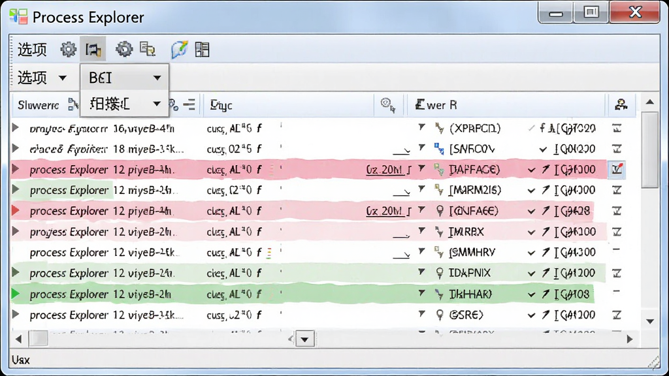Screen dimensions: 669x376
Task: Open filter triangle in (SSRE) row
Action: click(421, 313)
